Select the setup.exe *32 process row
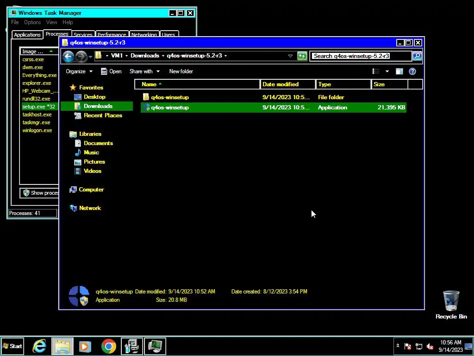474x356 pixels. 40,107
